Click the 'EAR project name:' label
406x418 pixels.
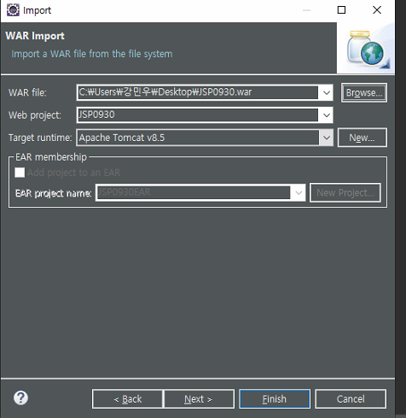pyautogui.click(x=54, y=193)
